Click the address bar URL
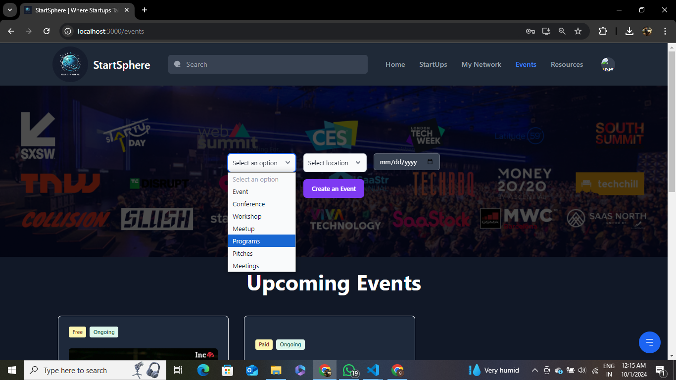 point(111,31)
